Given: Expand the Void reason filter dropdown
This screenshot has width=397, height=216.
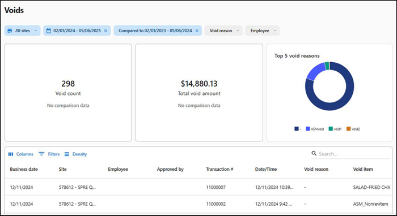Looking at the screenshot, I should (223, 31).
